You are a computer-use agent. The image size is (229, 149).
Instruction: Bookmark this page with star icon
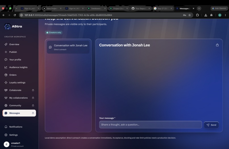pos(190,15)
